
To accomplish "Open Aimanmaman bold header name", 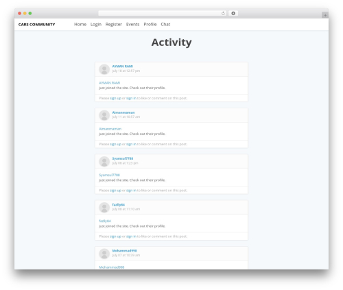I will (x=123, y=112).
